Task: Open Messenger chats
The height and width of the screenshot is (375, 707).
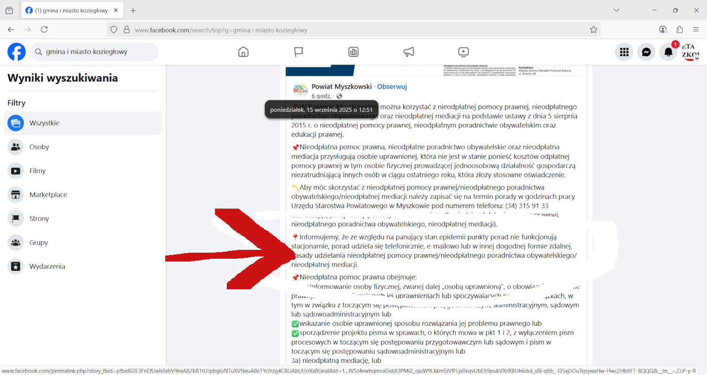Action: point(646,52)
